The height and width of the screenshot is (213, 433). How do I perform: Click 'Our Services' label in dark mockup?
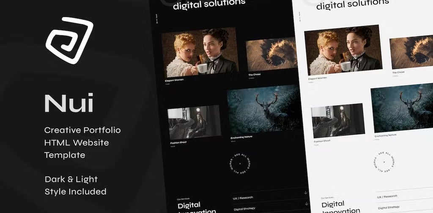click(x=184, y=199)
